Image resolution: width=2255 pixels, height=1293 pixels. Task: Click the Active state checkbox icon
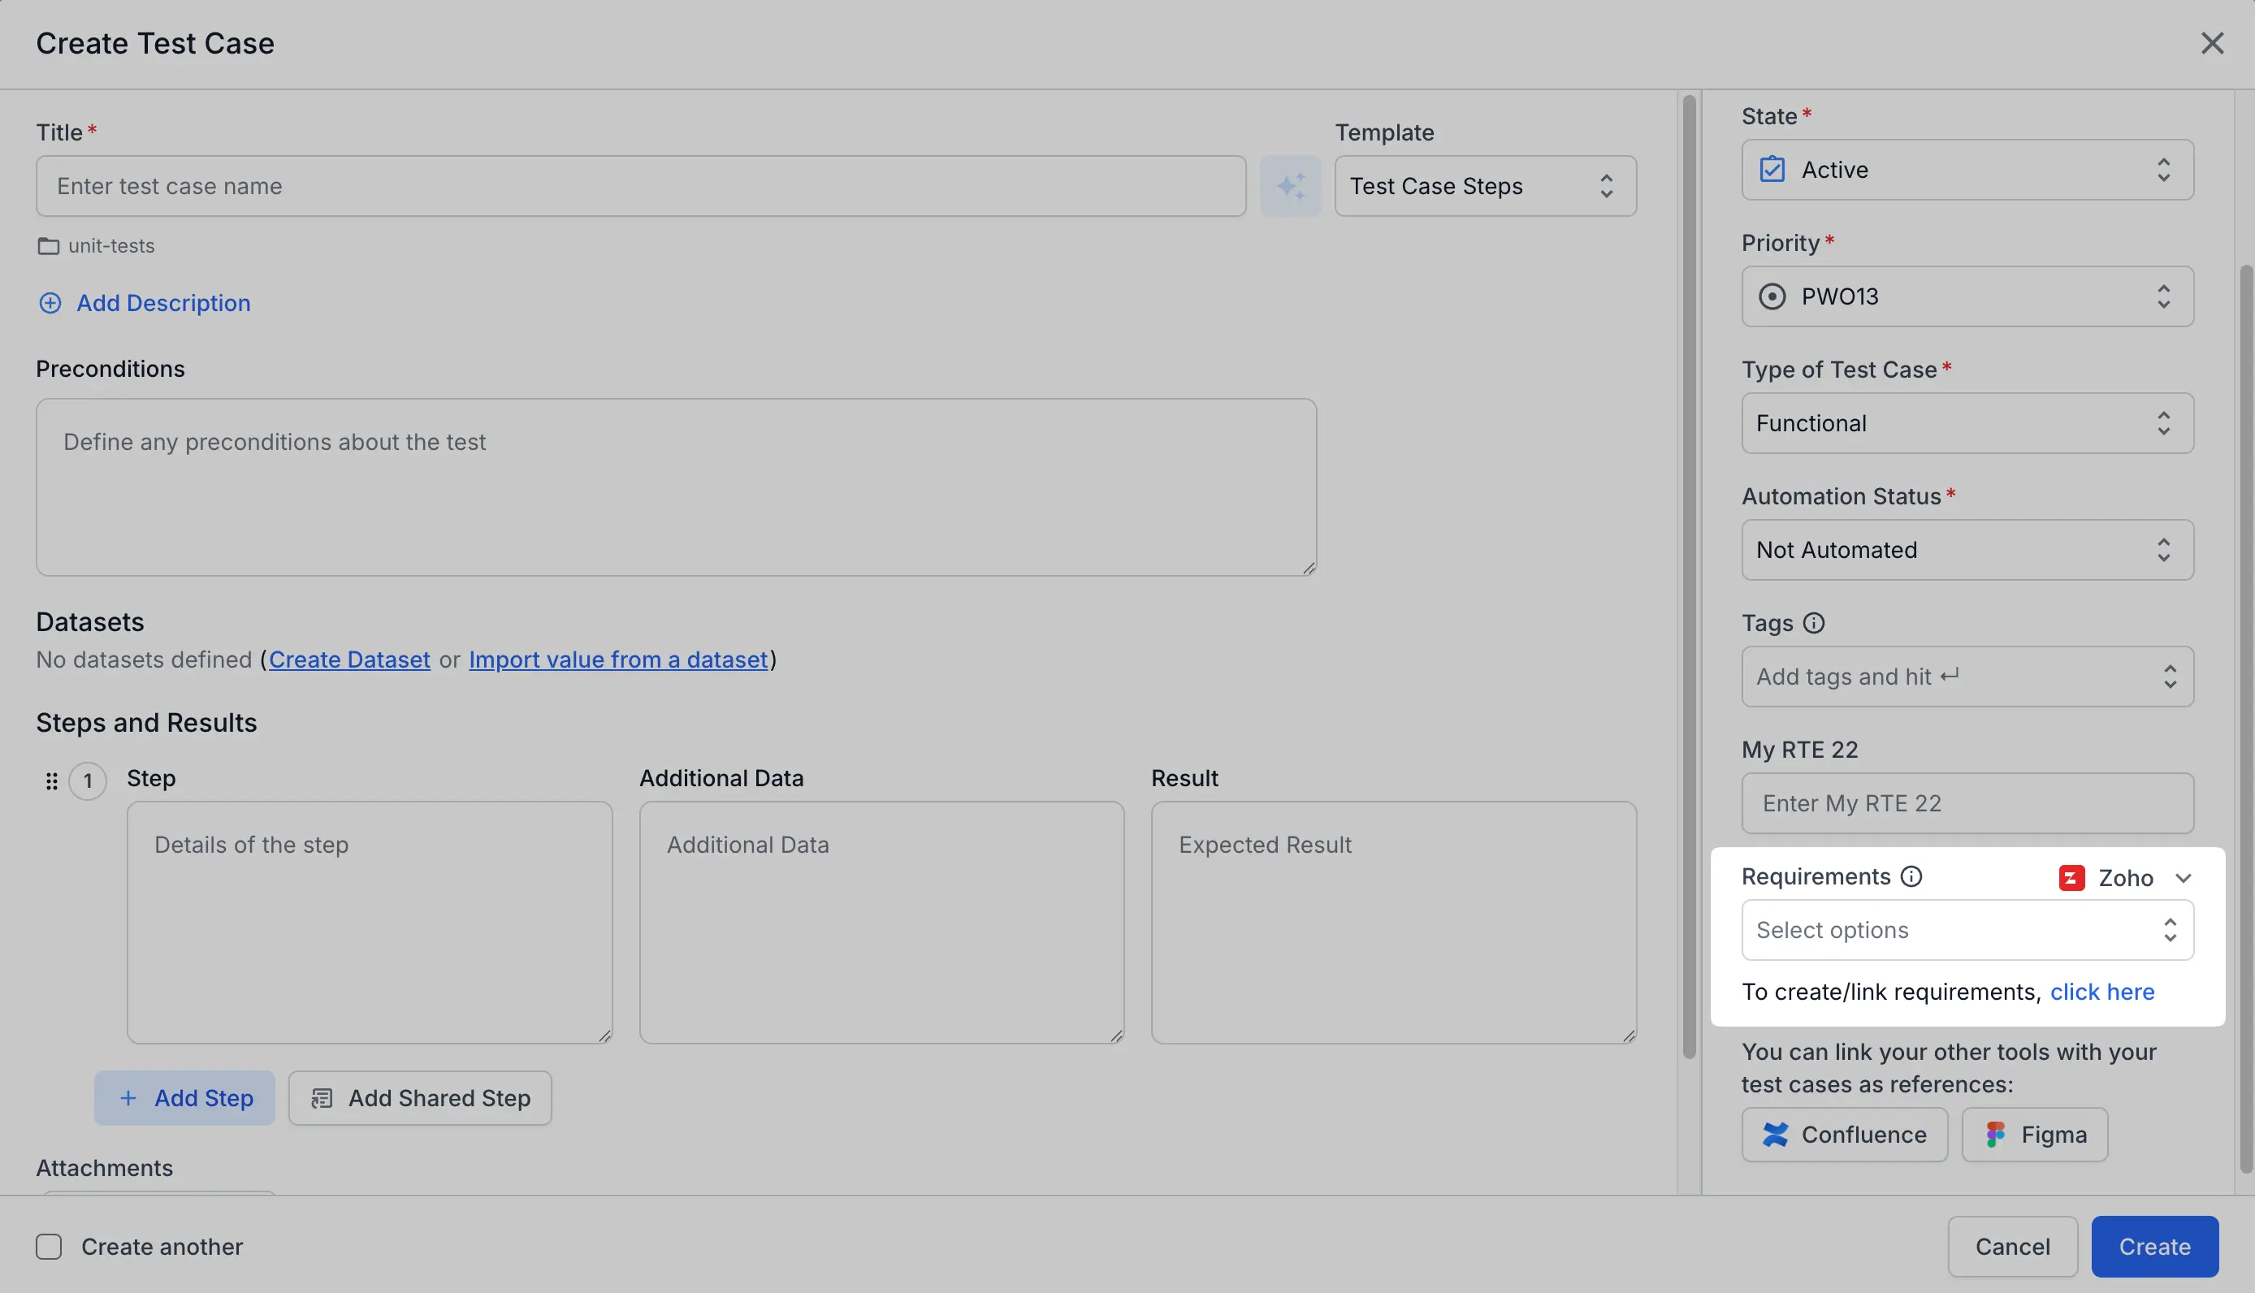point(1772,169)
